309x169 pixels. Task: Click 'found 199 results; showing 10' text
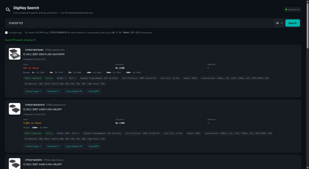tap(20, 40)
